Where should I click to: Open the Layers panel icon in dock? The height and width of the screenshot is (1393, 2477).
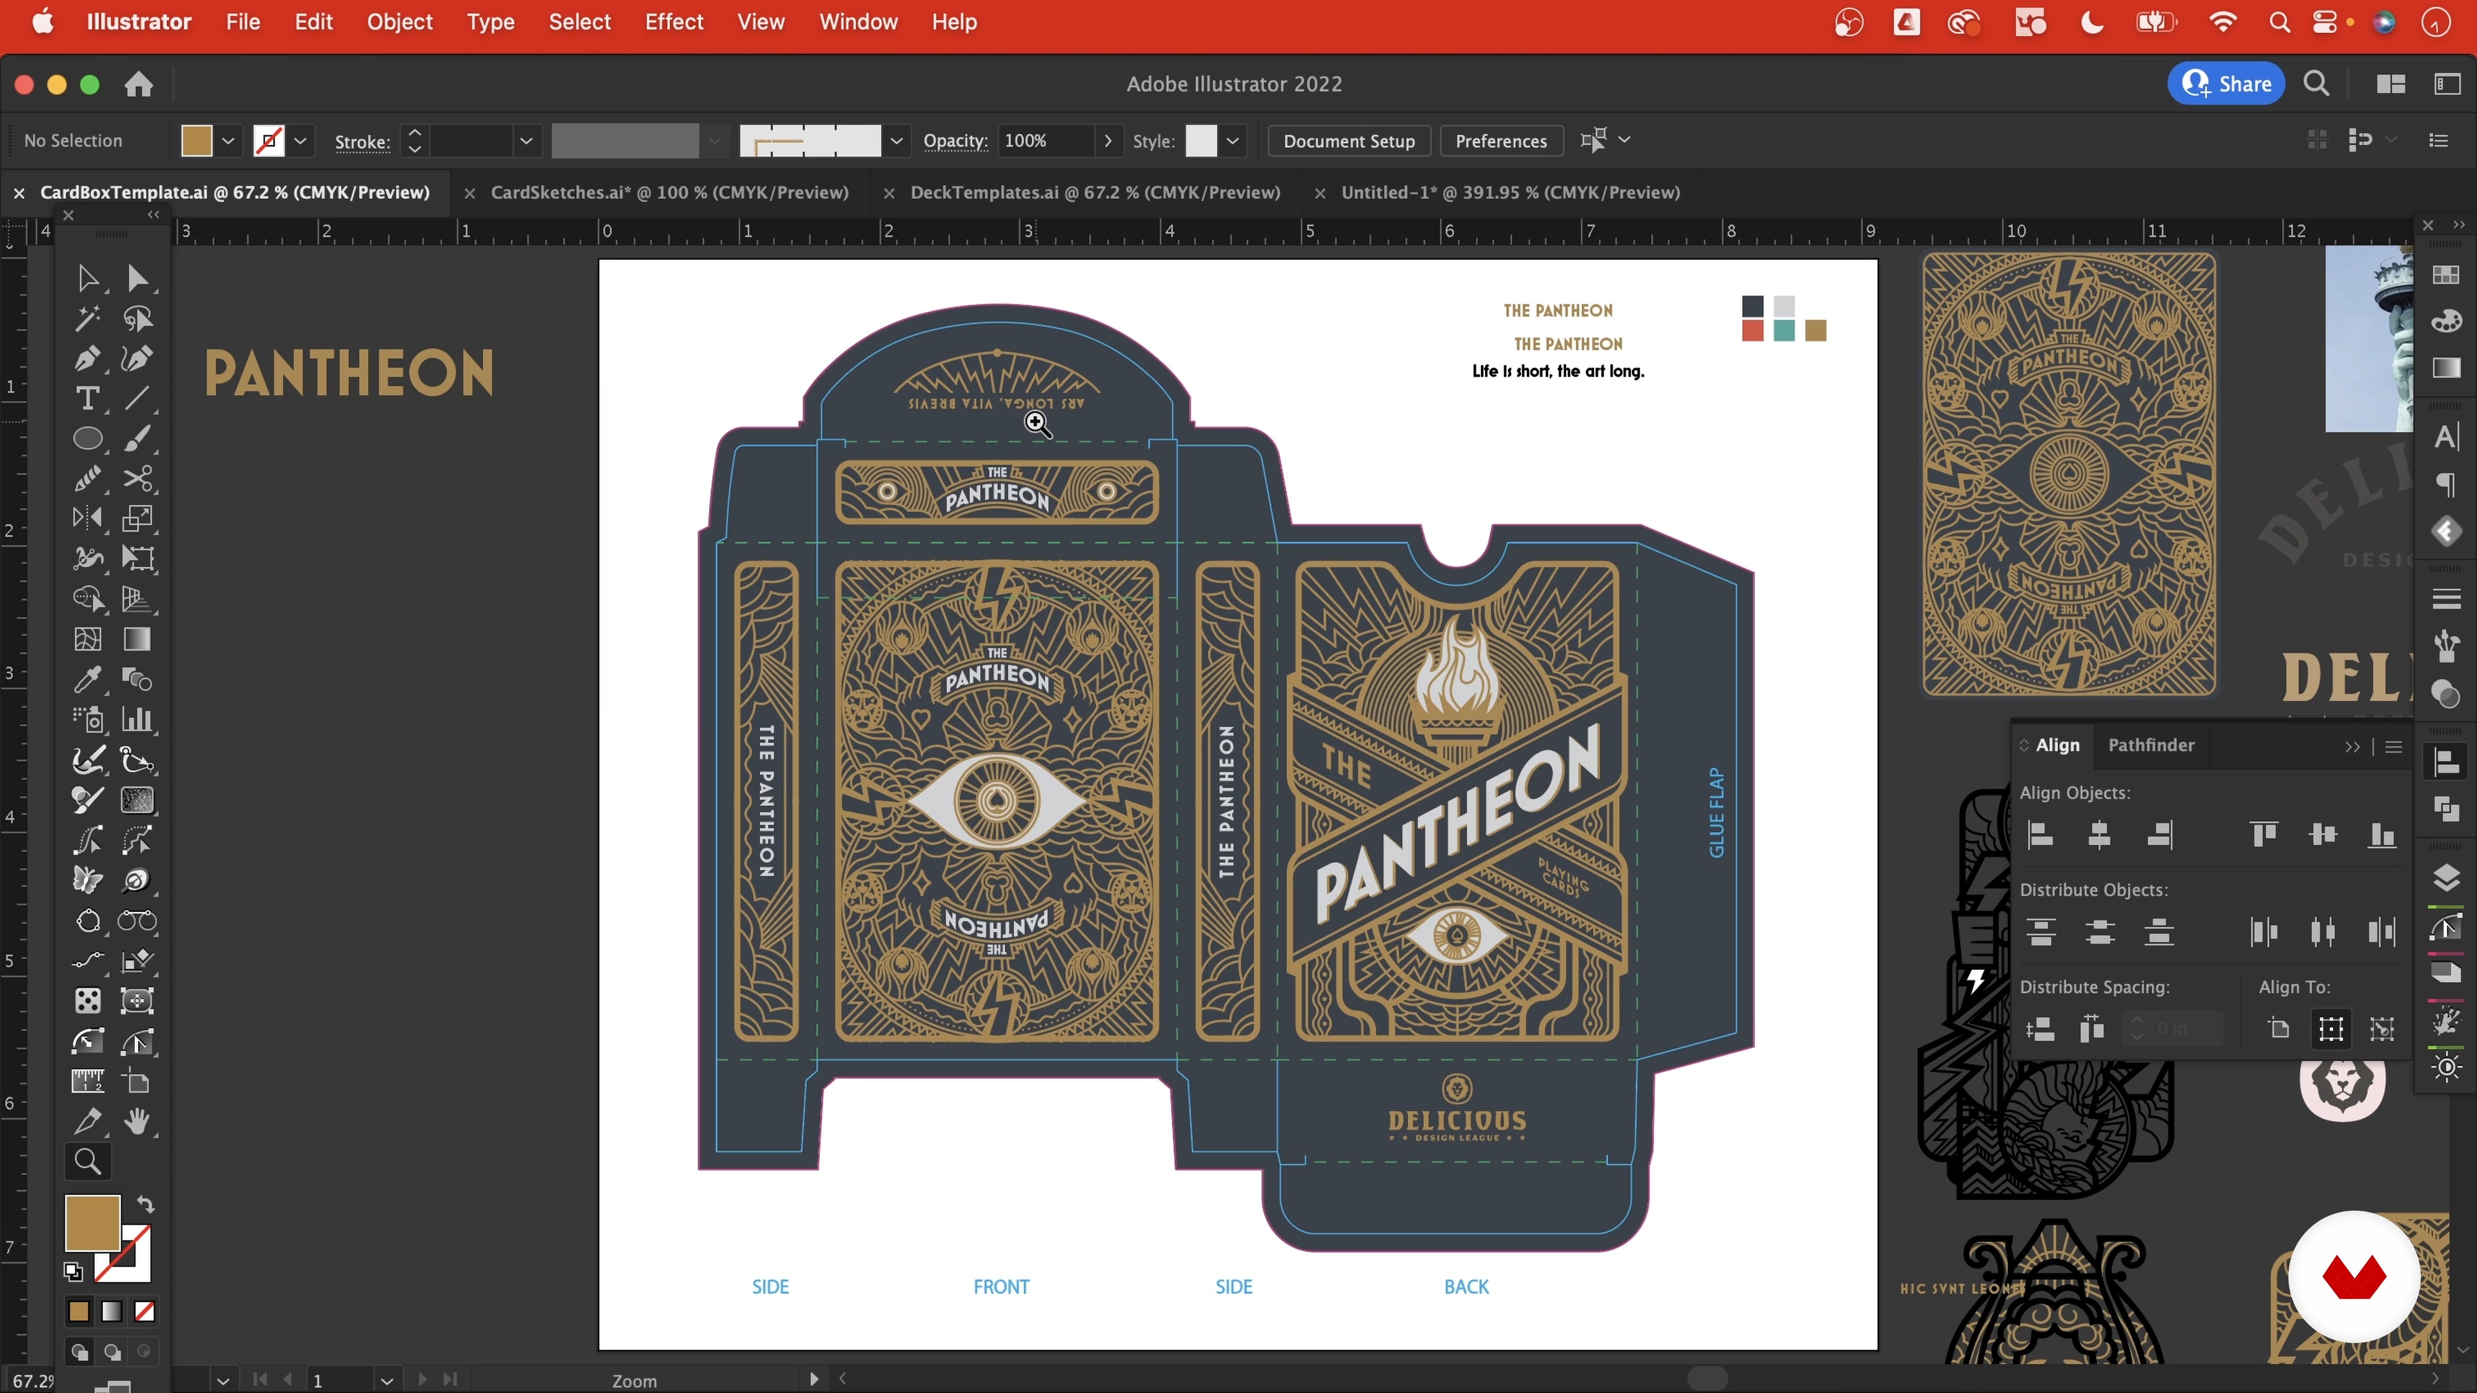tap(2446, 878)
